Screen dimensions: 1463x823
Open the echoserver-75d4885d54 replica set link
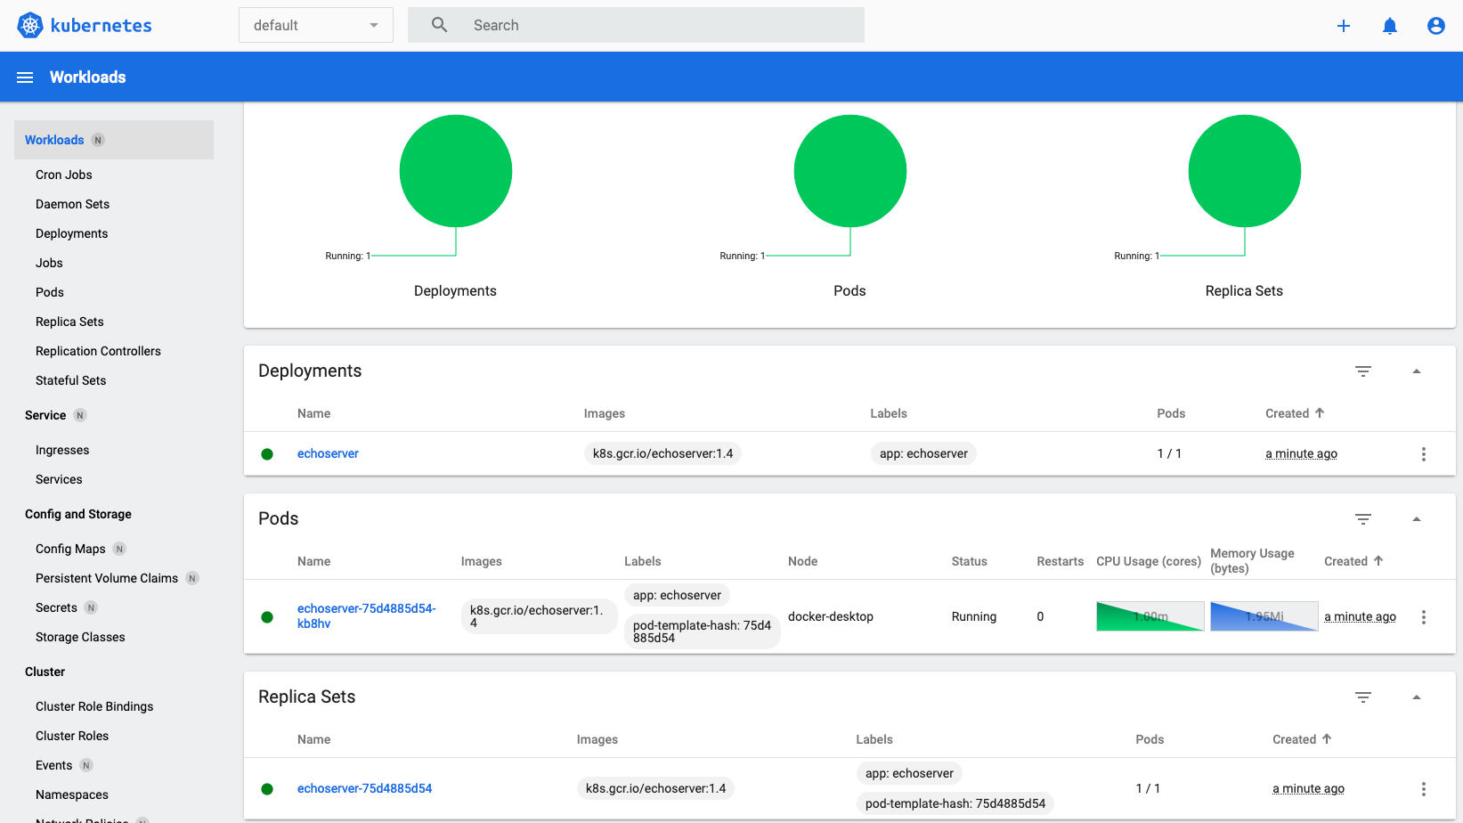[365, 788]
